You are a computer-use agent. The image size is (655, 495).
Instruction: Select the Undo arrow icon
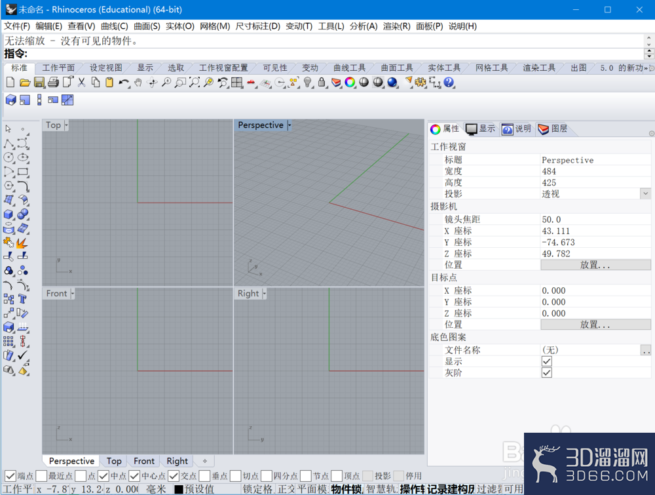pyautogui.click(x=124, y=83)
